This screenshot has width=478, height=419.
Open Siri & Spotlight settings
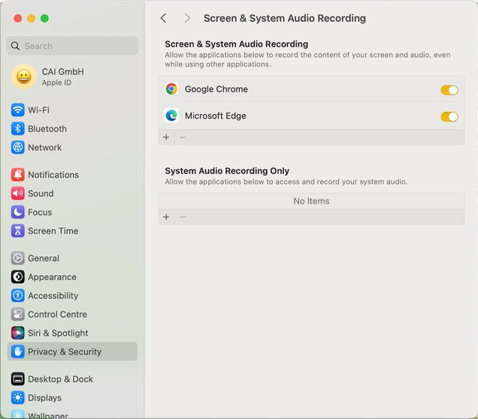click(x=72, y=333)
